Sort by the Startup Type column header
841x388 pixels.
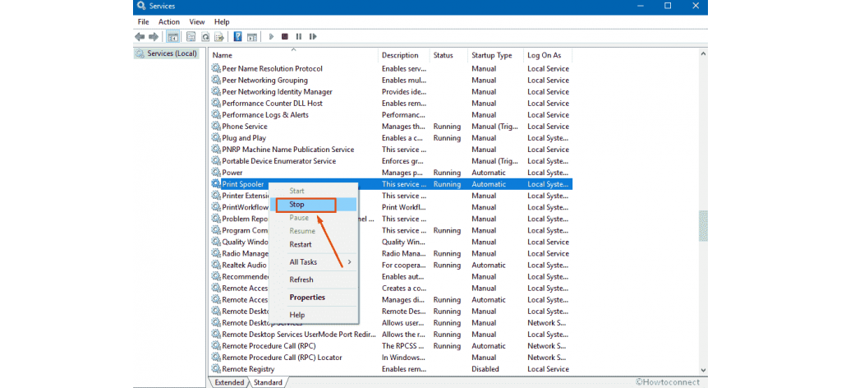pyautogui.click(x=492, y=55)
